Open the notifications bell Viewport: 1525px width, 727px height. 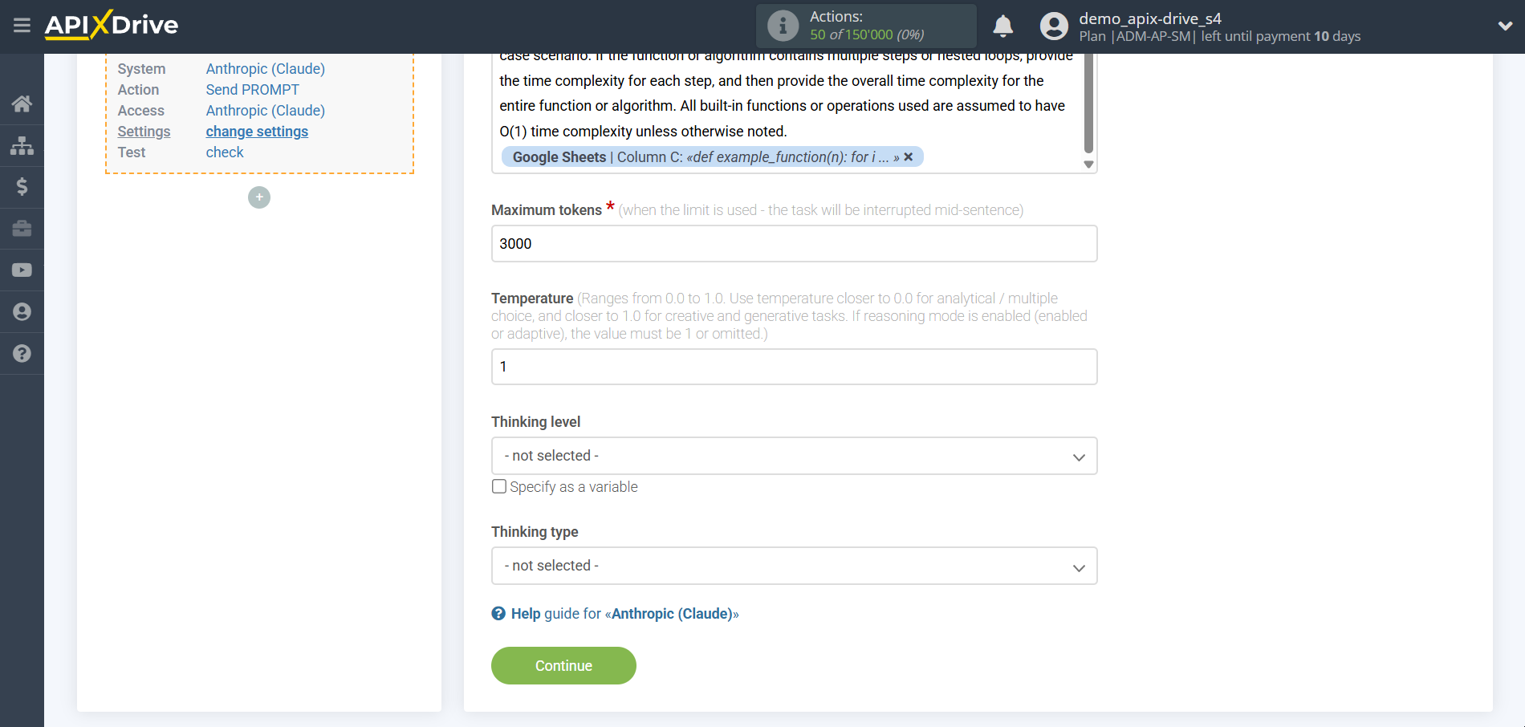(x=1002, y=26)
